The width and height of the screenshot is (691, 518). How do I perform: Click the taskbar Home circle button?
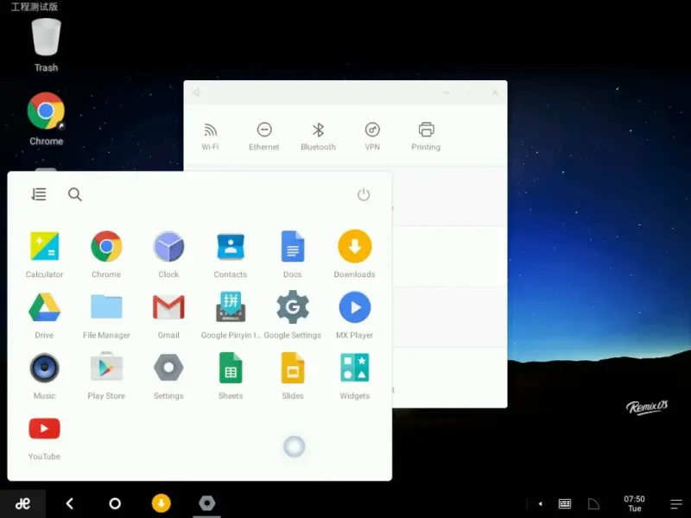115,503
